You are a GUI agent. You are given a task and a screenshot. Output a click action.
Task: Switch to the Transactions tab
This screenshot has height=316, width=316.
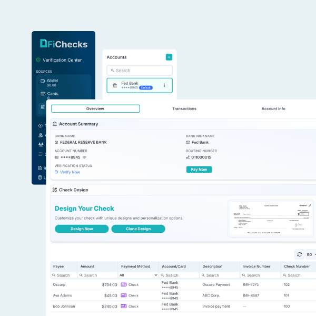pos(184,108)
